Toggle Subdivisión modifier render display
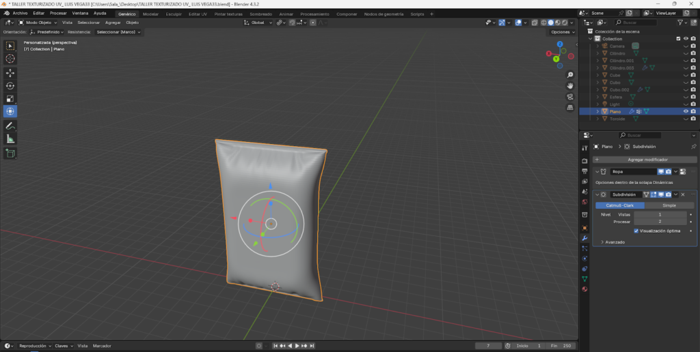700x352 pixels. 669,194
